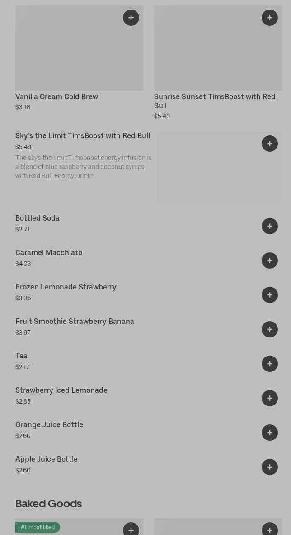
Task: Add Strawberry Iced Lemonade to order
Action: (x=270, y=398)
